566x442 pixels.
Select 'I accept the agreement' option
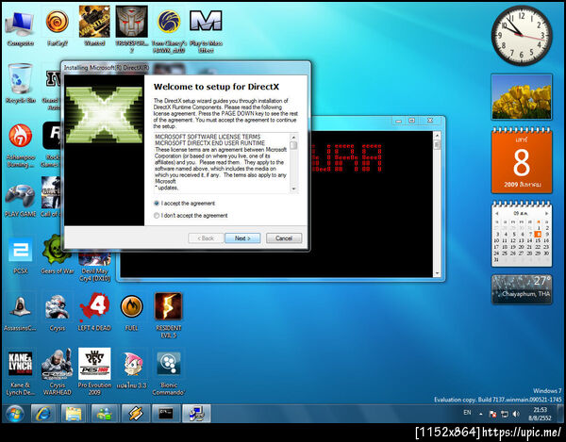coord(185,204)
